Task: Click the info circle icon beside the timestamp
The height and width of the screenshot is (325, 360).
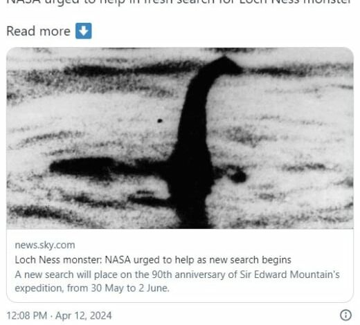Action: point(345,315)
